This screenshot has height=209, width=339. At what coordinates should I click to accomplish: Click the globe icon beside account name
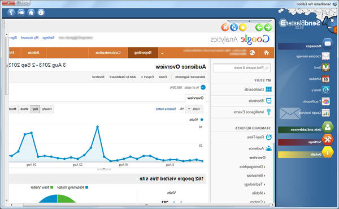click(252, 53)
